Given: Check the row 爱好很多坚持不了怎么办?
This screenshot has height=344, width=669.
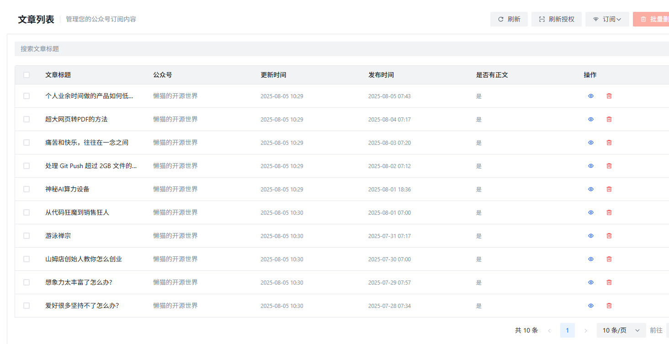Looking at the screenshot, I should (27, 306).
